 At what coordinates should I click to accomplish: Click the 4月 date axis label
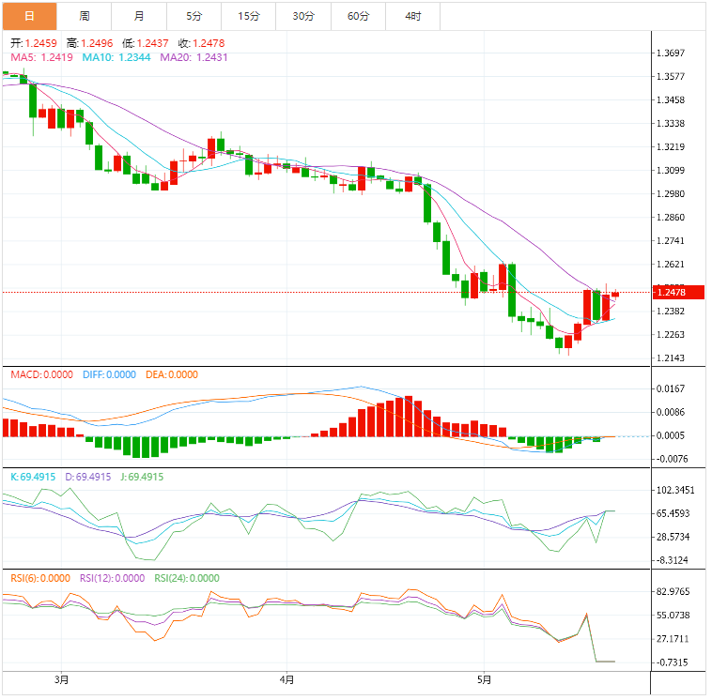pos(286,679)
